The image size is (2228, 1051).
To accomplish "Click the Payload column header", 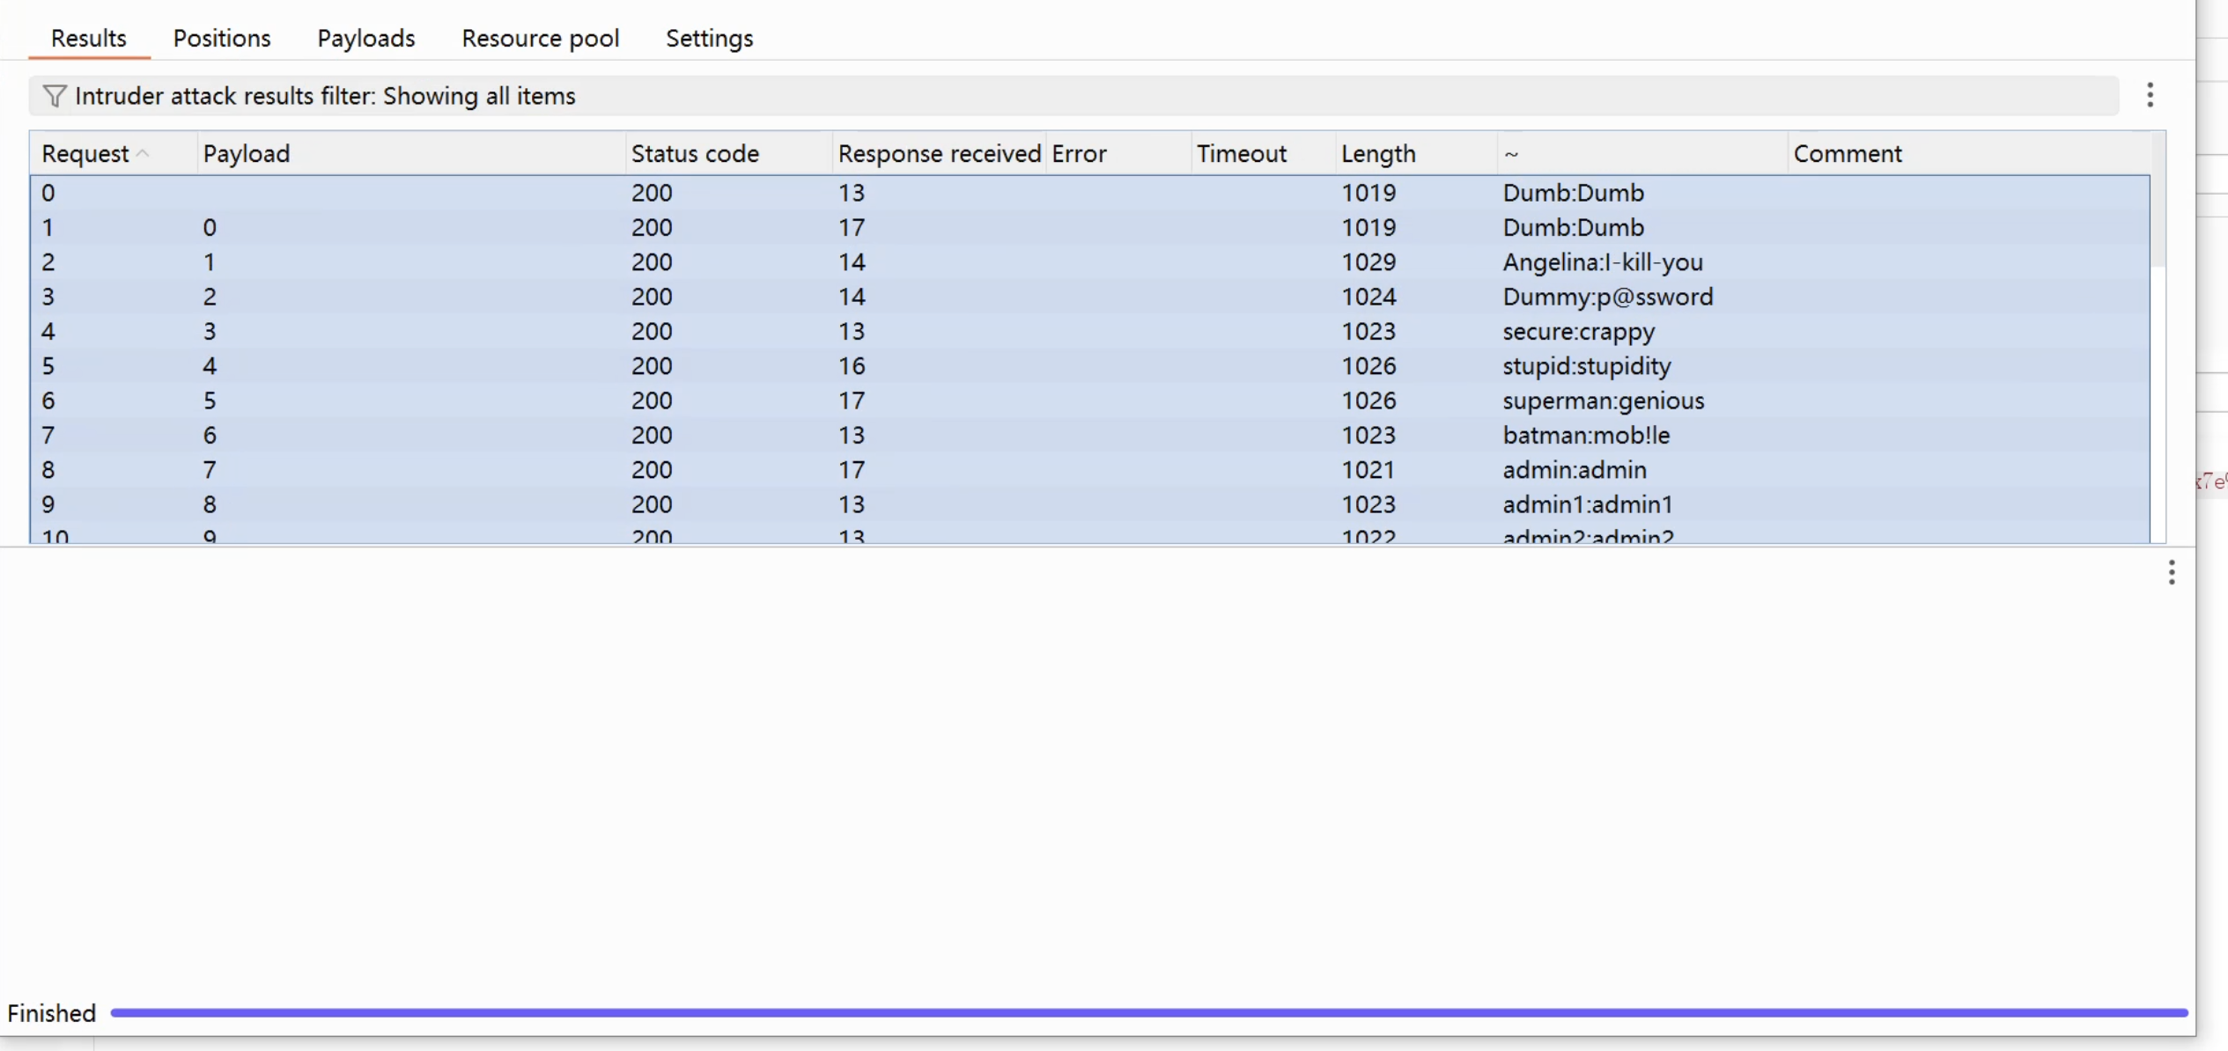I will [247, 154].
